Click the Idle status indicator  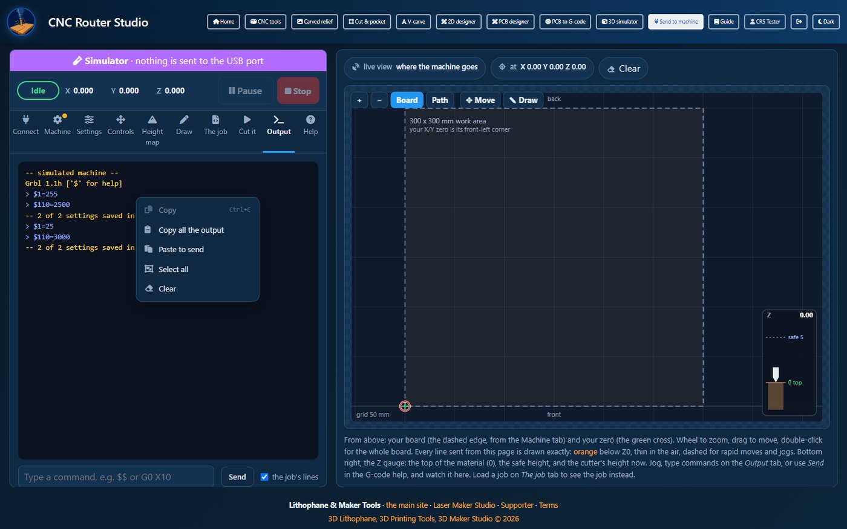pos(38,91)
